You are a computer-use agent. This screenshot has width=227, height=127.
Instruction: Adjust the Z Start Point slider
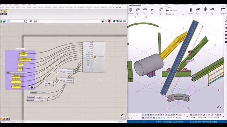point(37,100)
